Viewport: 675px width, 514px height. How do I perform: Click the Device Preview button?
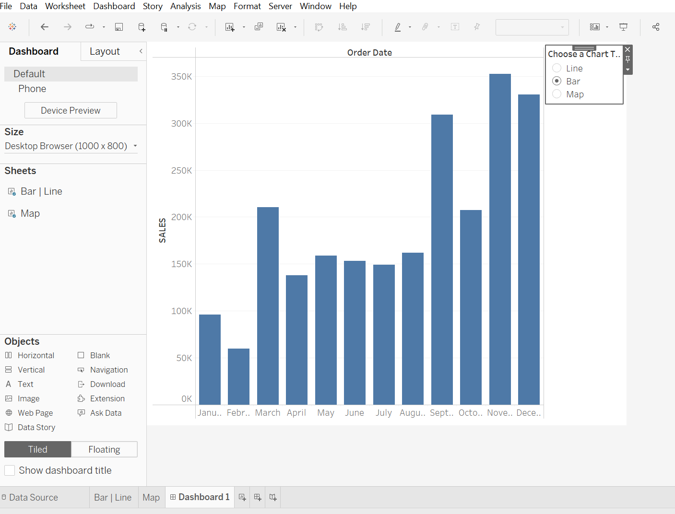pyautogui.click(x=71, y=110)
